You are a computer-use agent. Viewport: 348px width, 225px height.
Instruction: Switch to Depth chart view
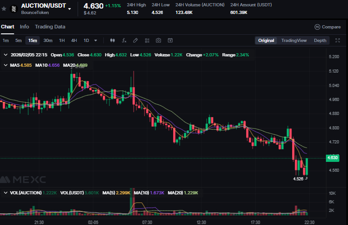coord(320,41)
